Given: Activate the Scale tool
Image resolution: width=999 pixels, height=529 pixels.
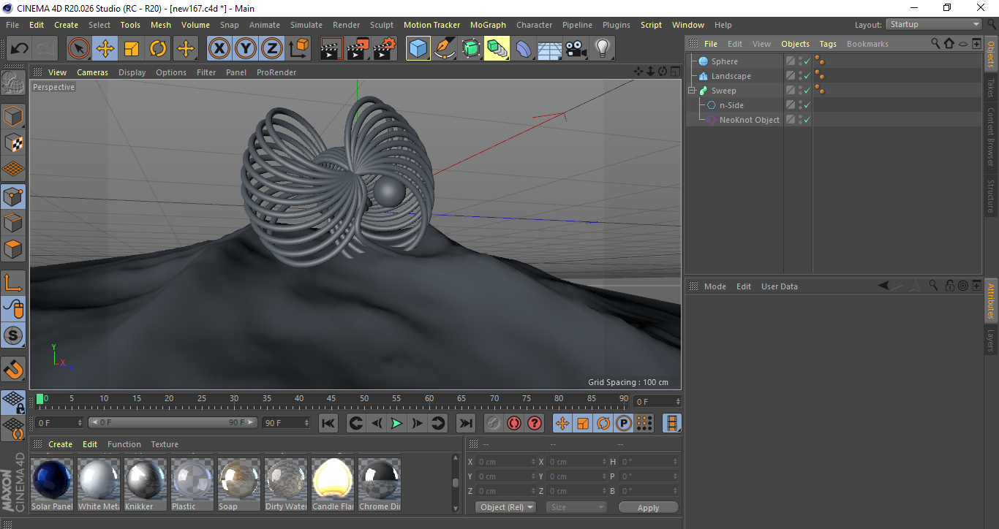Looking at the screenshot, I should 132,49.
